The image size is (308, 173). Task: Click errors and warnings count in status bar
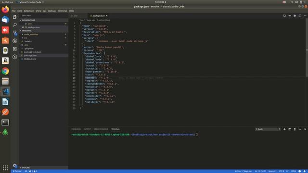33,171
